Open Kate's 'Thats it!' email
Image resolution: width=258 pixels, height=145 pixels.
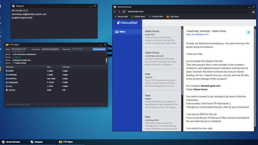click(162, 80)
